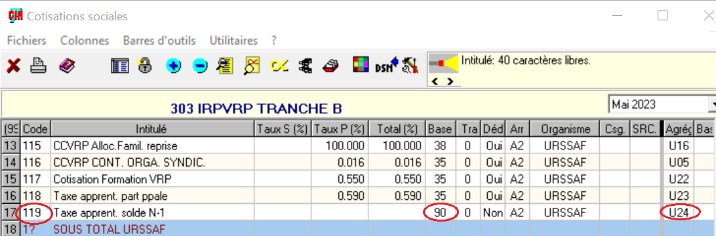Click the DSN arrow toolbar icon
Screen dimensions: 716x236
[386, 66]
